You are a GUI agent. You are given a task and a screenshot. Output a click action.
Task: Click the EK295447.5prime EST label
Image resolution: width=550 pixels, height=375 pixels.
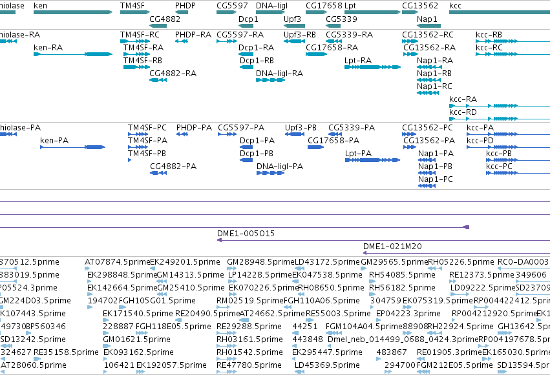pos(327,352)
